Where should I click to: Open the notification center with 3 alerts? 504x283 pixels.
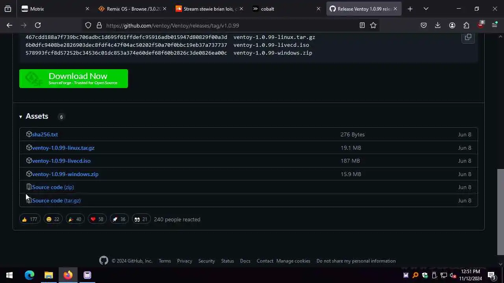(x=491, y=275)
